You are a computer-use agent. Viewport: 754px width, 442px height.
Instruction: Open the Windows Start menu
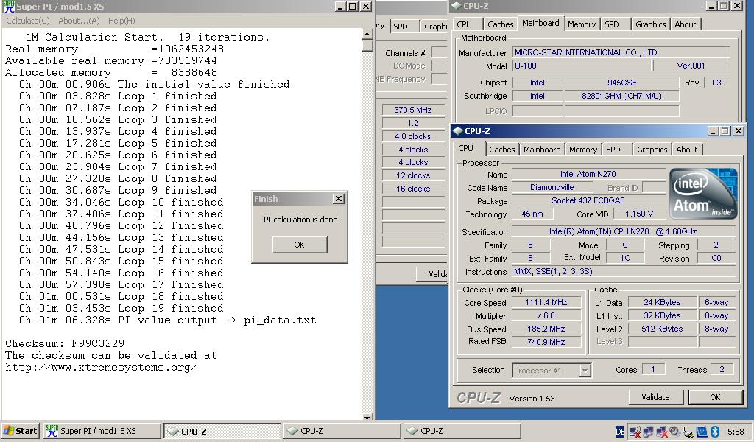click(20, 431)
